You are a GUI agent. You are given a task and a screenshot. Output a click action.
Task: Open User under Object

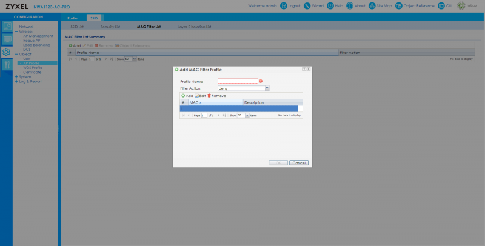[x=27, y=59]
